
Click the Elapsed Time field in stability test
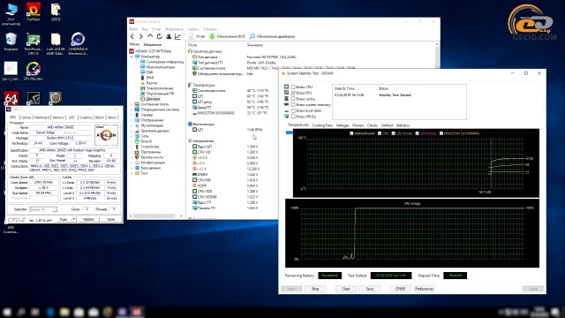(456, 276)
